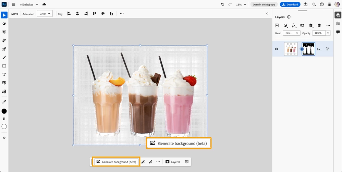Select the Rectangle shape tool
Image resolution: width=342 pixels, height=172 pixels.
(4, 66)
